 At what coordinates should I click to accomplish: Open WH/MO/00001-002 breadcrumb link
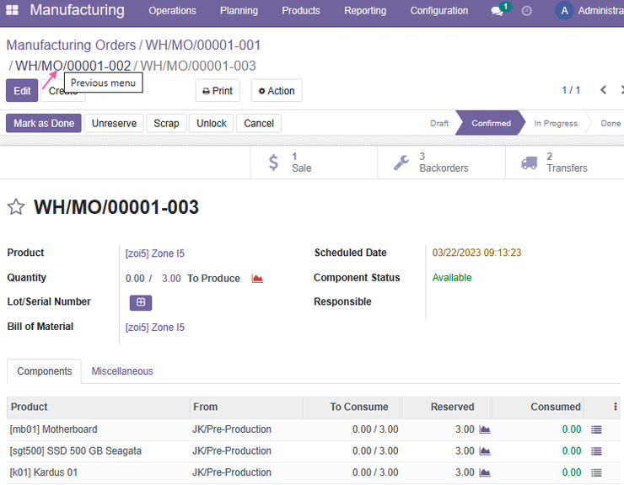[73, 66]
